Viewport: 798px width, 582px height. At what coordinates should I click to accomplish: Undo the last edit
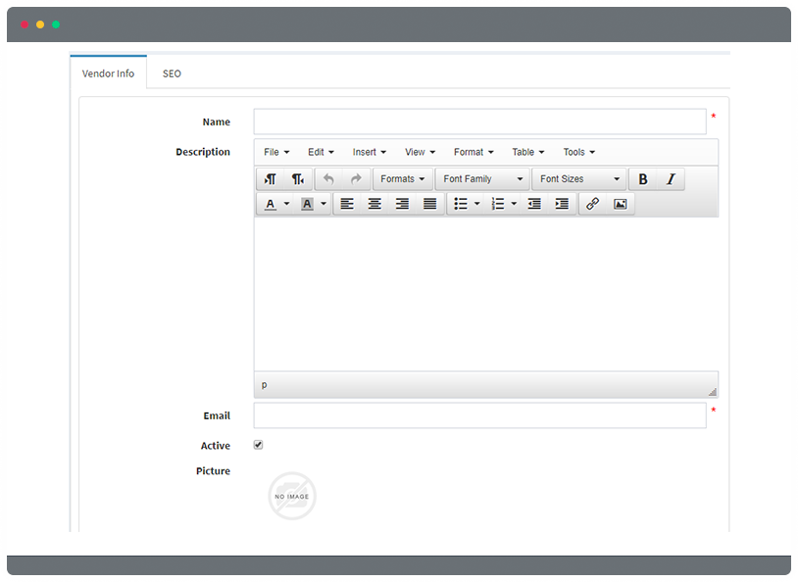(x=328, y=179)
